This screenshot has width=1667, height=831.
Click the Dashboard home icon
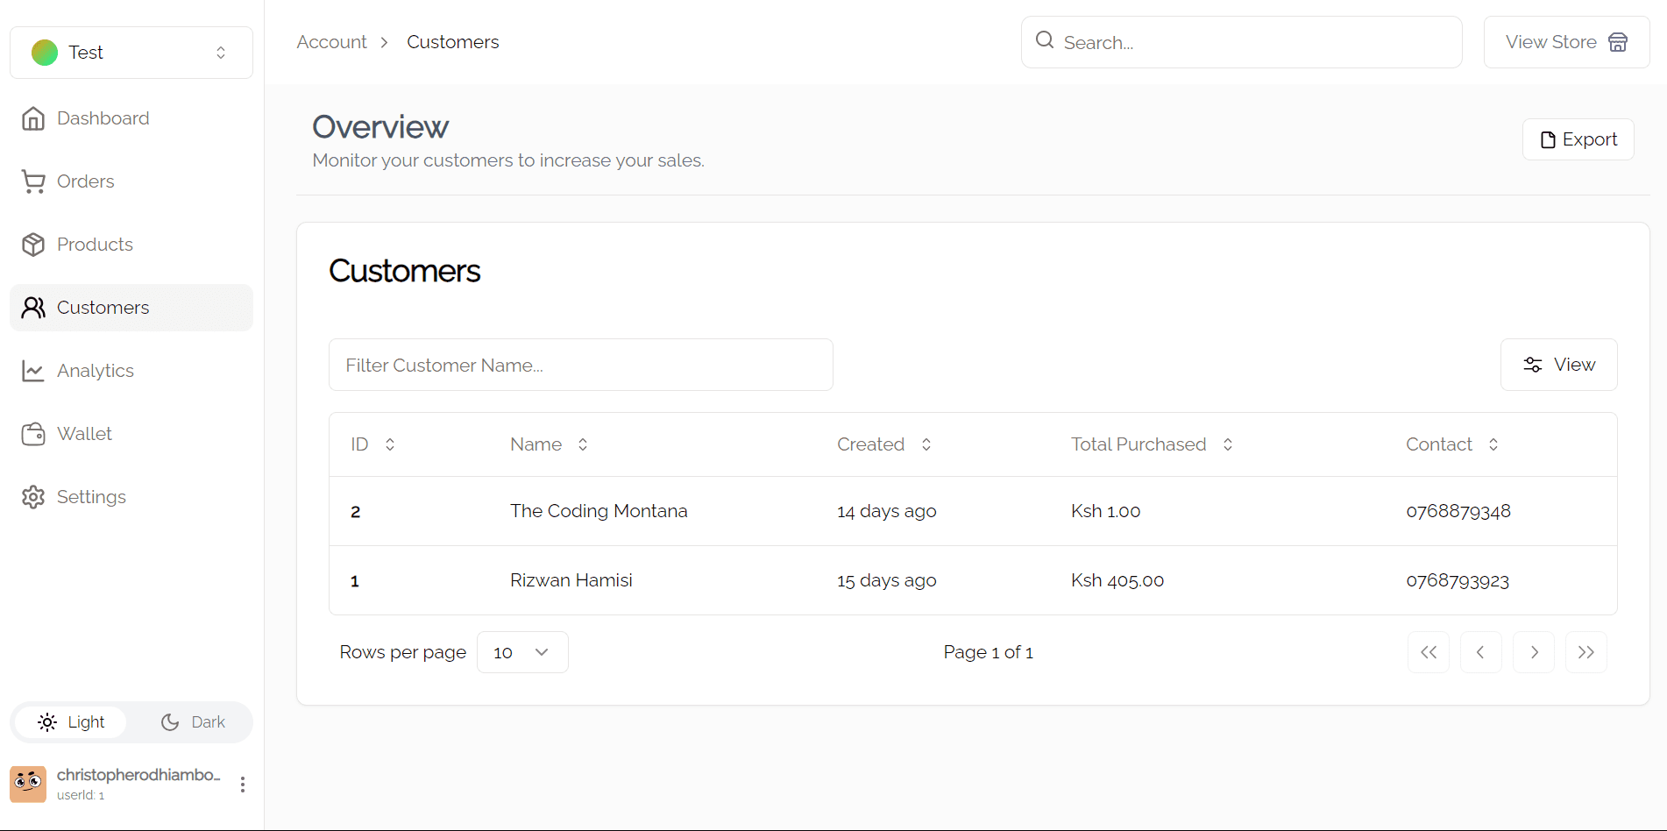coord(33,118)
